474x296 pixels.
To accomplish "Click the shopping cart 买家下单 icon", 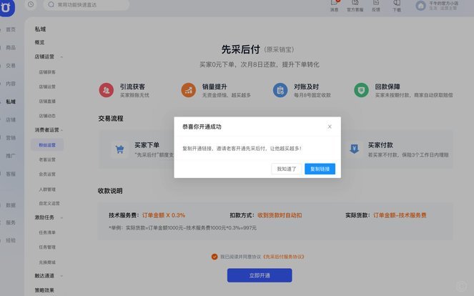I will 119,149.
